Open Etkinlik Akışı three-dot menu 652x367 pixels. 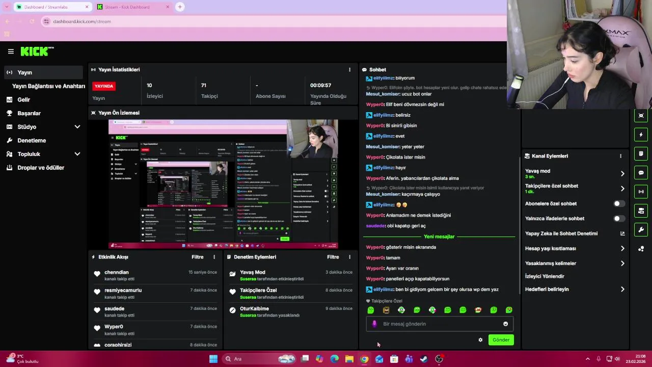pos(214,257)
